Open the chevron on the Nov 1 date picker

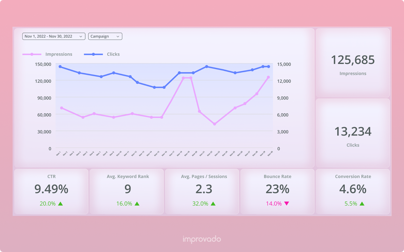coord(81,36)
